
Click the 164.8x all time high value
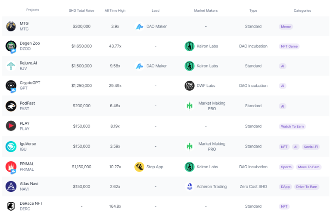[x=115, y=206]
